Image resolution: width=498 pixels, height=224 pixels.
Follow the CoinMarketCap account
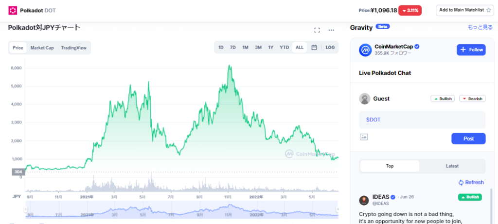click(x=471, y=50)
